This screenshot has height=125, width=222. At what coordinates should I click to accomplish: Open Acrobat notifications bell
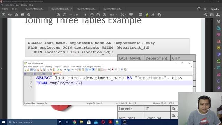pyautogui.click(x=205, y=9)
